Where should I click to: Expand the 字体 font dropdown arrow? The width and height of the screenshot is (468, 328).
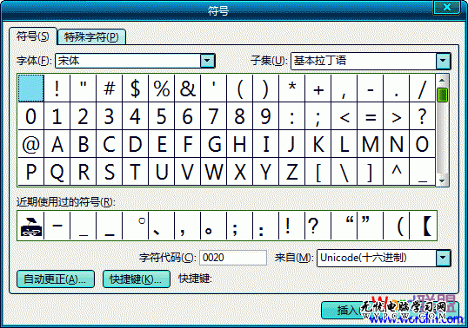pos(207,61)
